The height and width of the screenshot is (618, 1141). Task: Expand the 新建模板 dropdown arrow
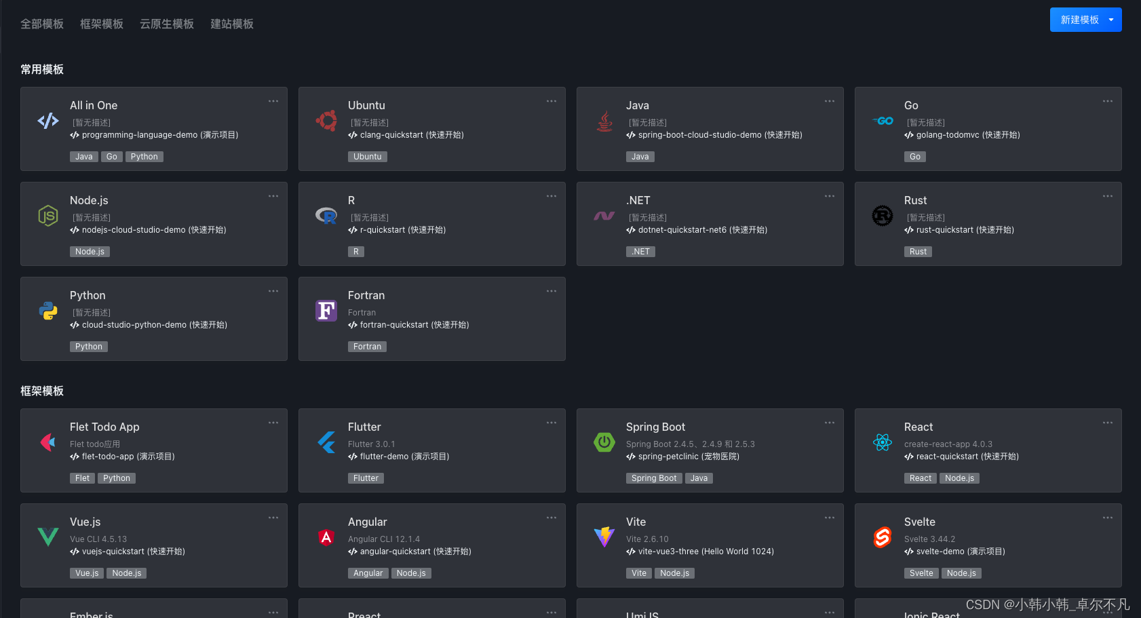[1111, 20]
